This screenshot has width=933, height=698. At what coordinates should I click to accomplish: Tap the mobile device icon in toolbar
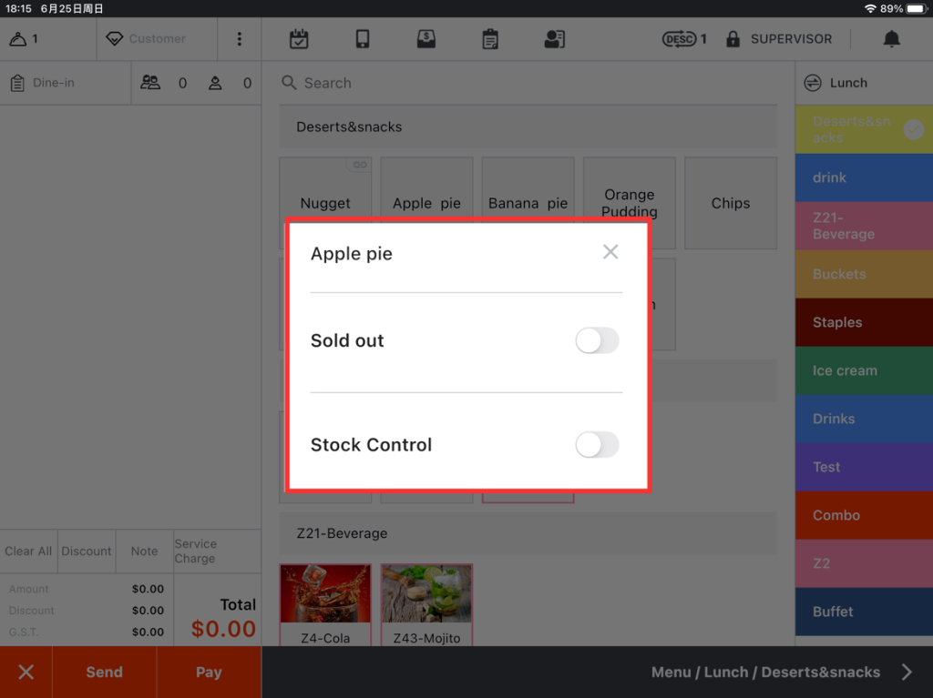click(x=363, y=39)
